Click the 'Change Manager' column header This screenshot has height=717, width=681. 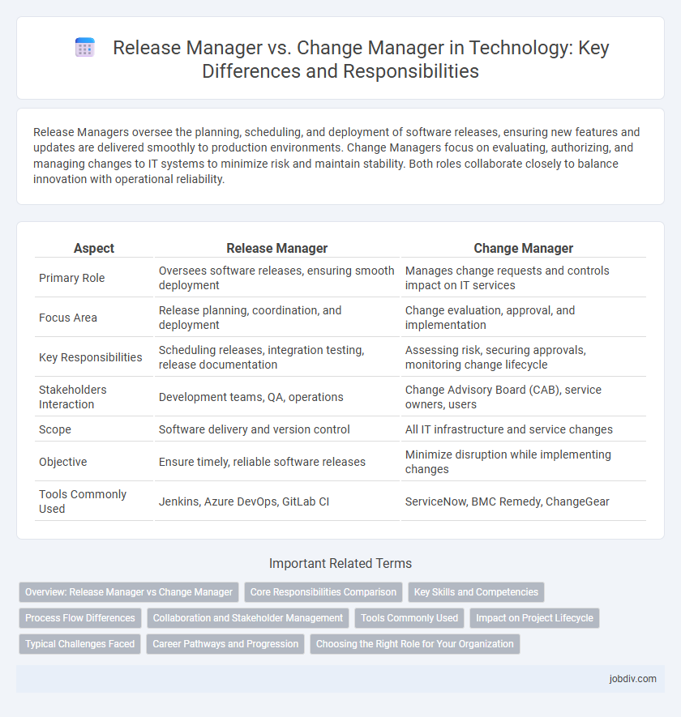pyautogui.click(x=523, y=248)
